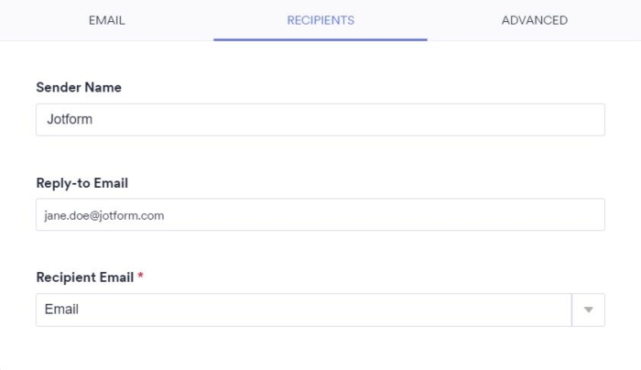Focus the Sender Name input field

coord(320,120)
